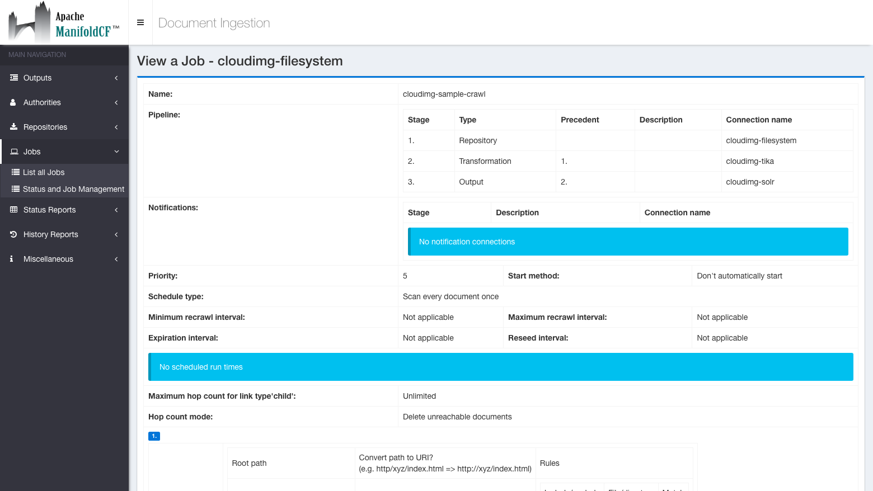Select the cloudimg-tika connection name cell
The width and height of the screenshot is (873, 491).
787,161
